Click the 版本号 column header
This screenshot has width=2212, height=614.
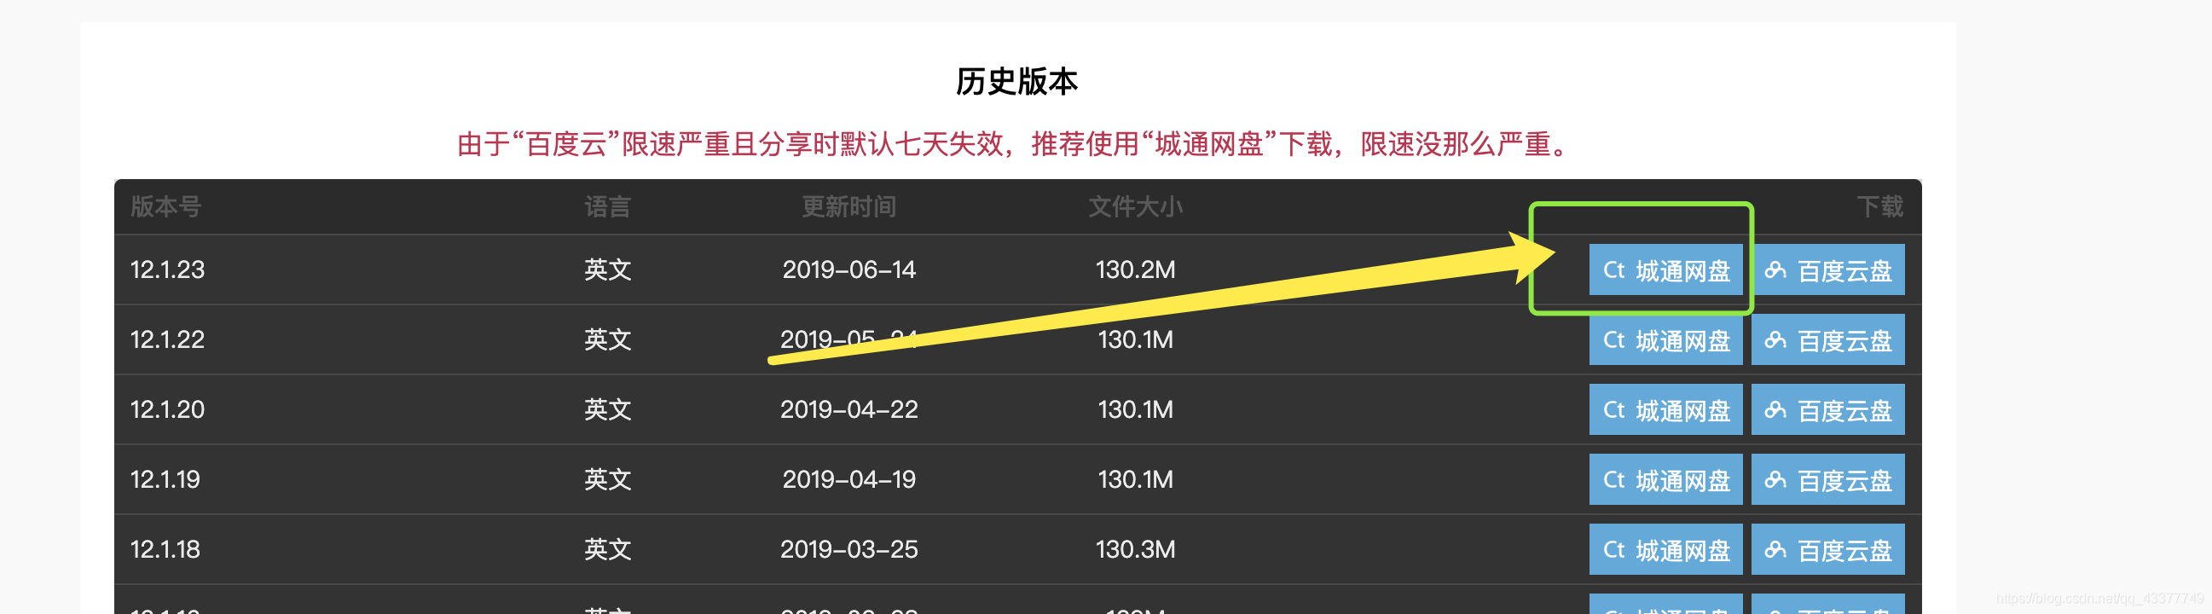pyautogui.click(x=165, y=207)
